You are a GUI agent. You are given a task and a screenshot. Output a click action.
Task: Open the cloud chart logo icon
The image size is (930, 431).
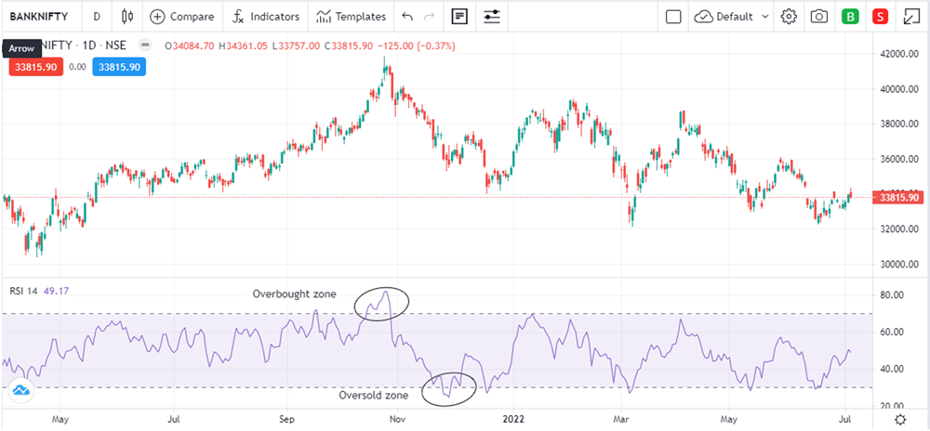(x=22, y=390)
